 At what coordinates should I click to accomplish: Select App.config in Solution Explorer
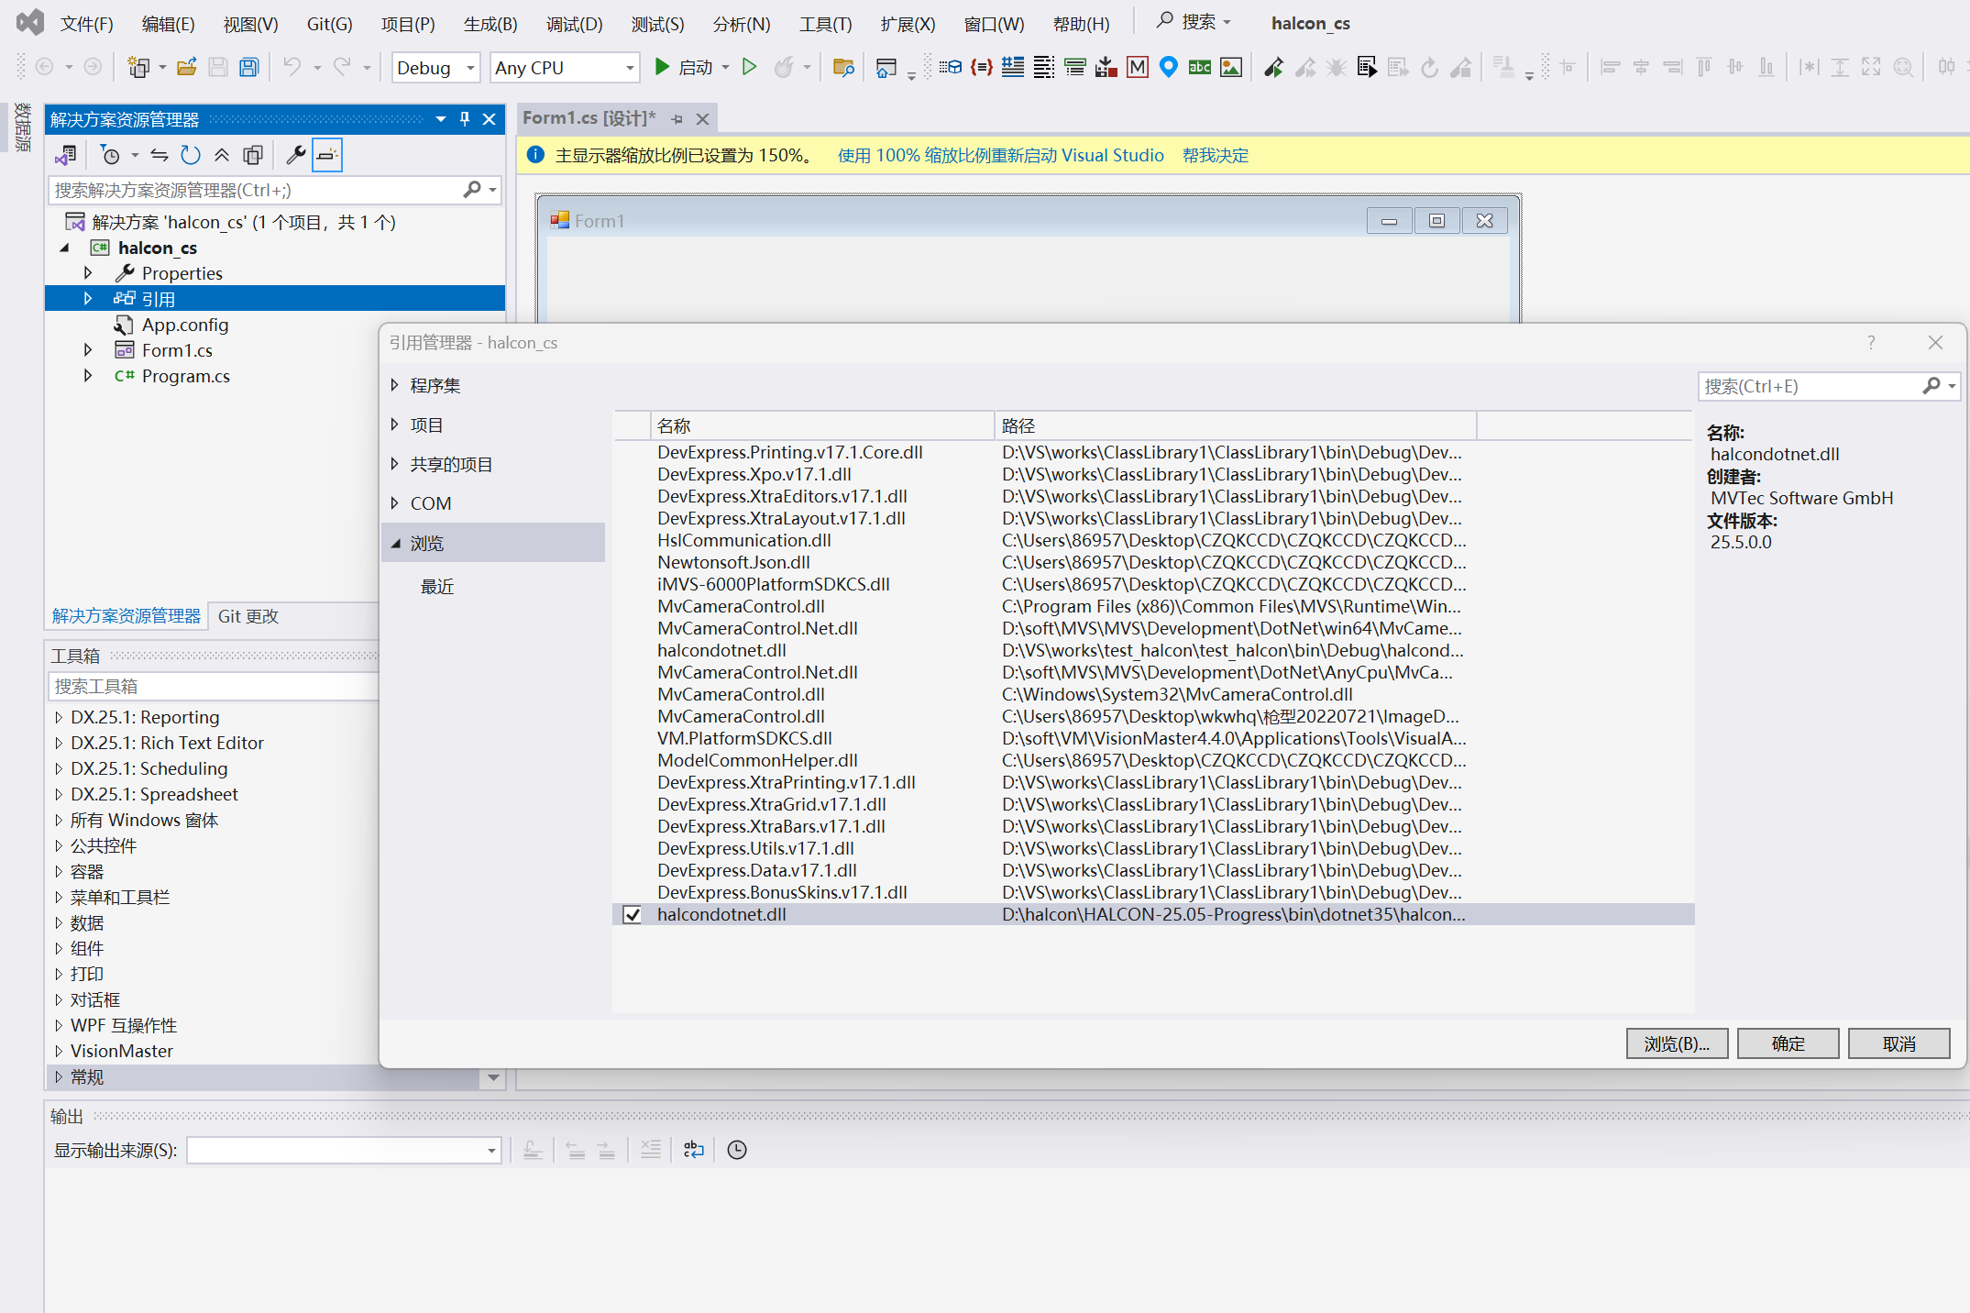click(x=184, y=325)
